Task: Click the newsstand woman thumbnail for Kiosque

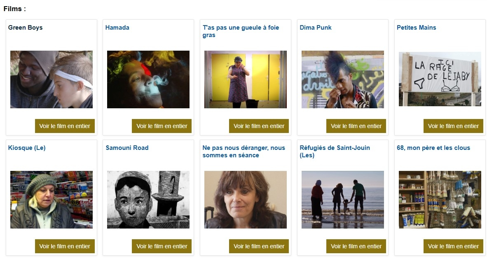Action: click(x=51, y=200)
